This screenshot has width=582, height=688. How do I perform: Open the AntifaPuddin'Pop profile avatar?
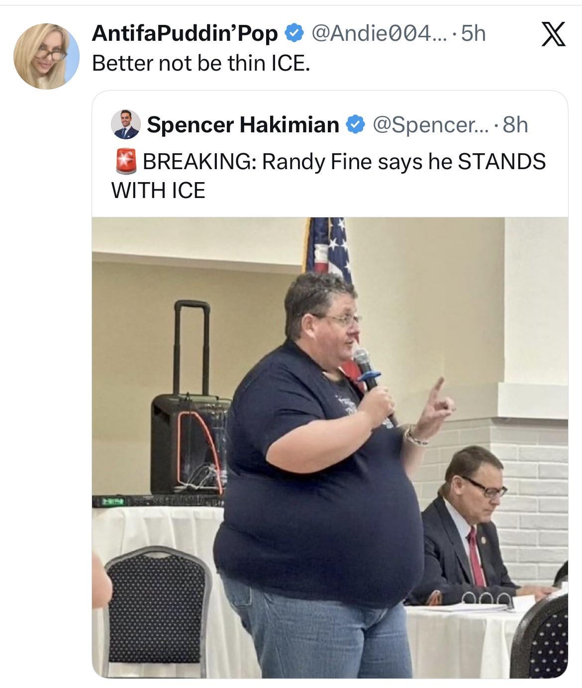click(46, 56)
